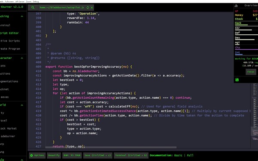
Task: Click line number 421 in the gutter
Action: (x=38, y=120)
